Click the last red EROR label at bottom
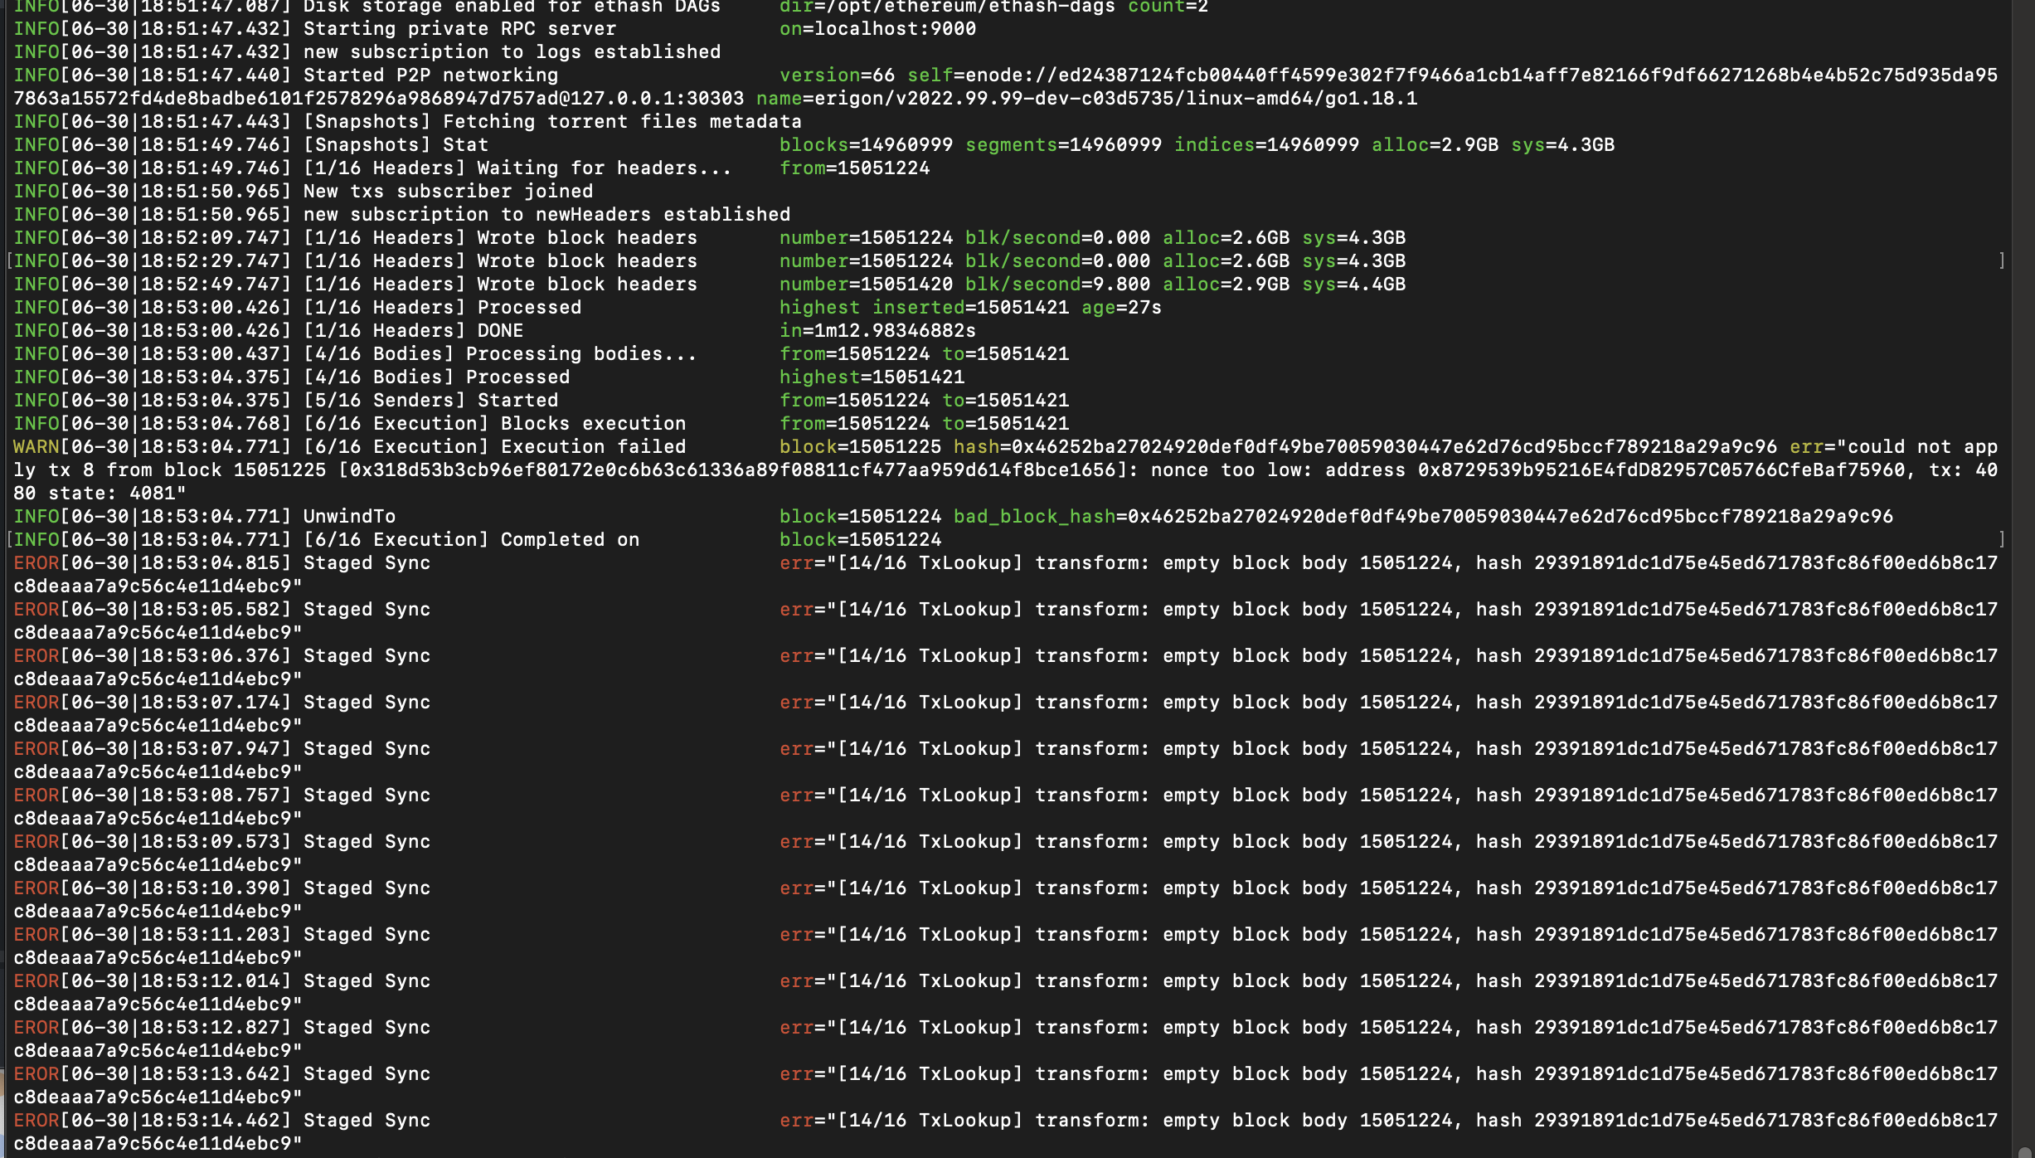Screen dimensions: 2035x1158 (36, 1121)
